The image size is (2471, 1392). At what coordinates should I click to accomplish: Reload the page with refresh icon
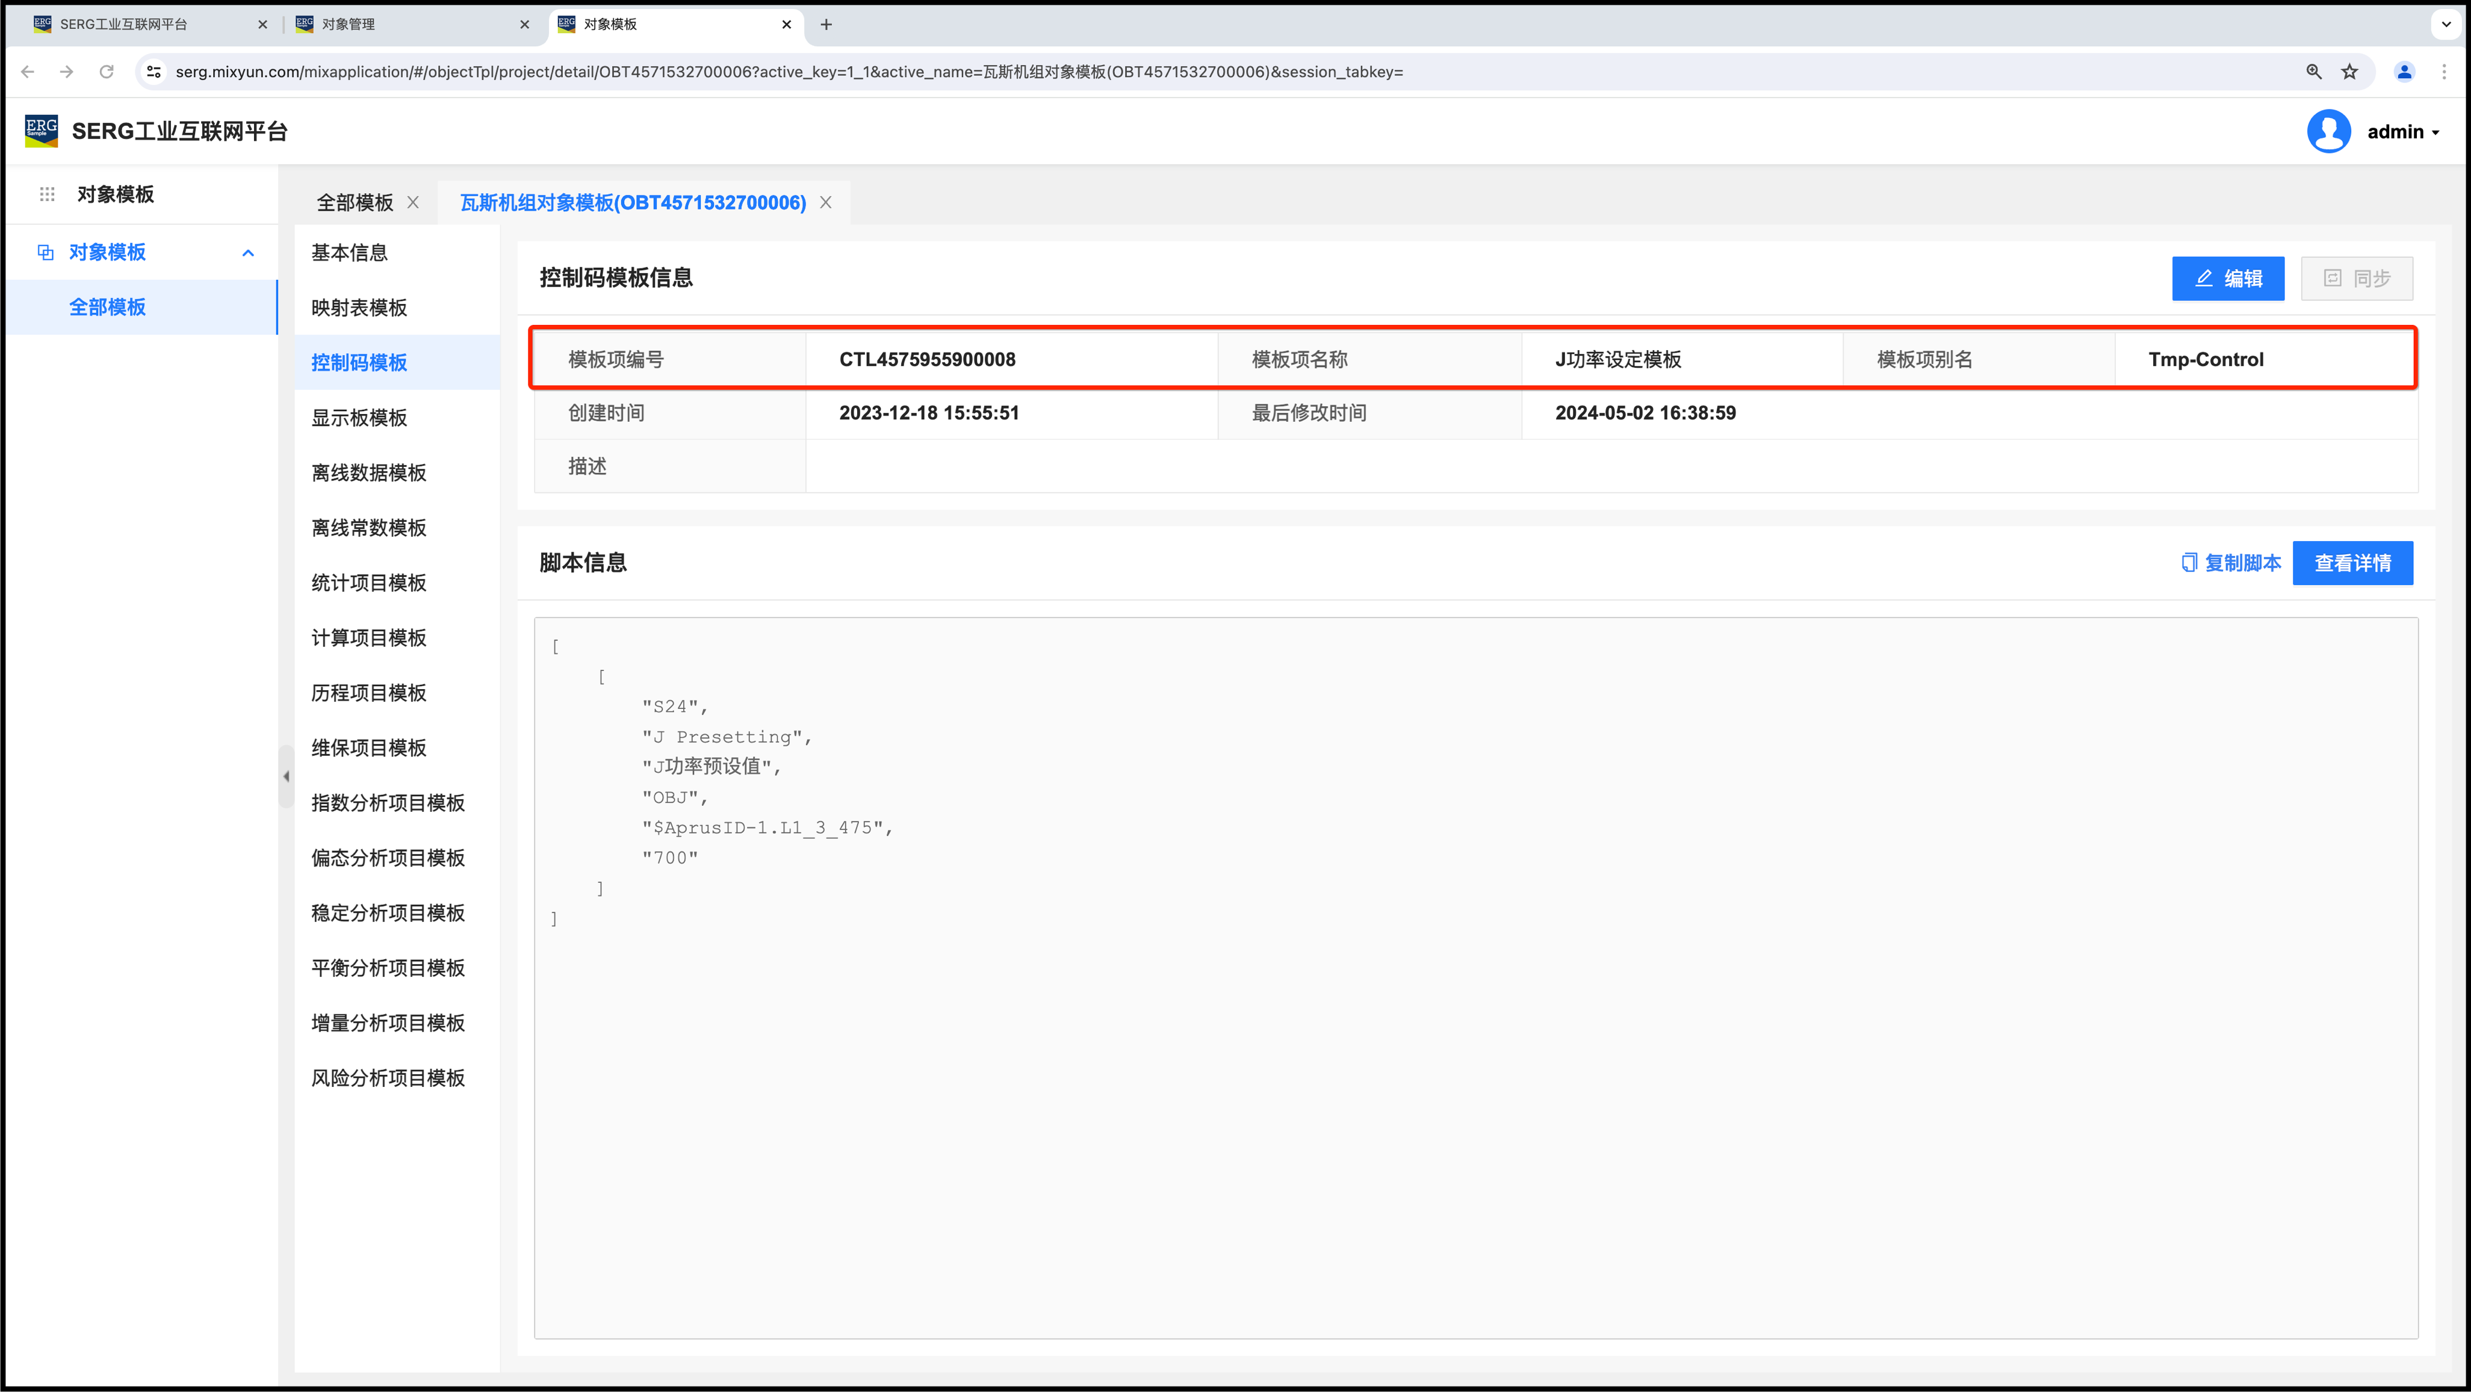107,72
